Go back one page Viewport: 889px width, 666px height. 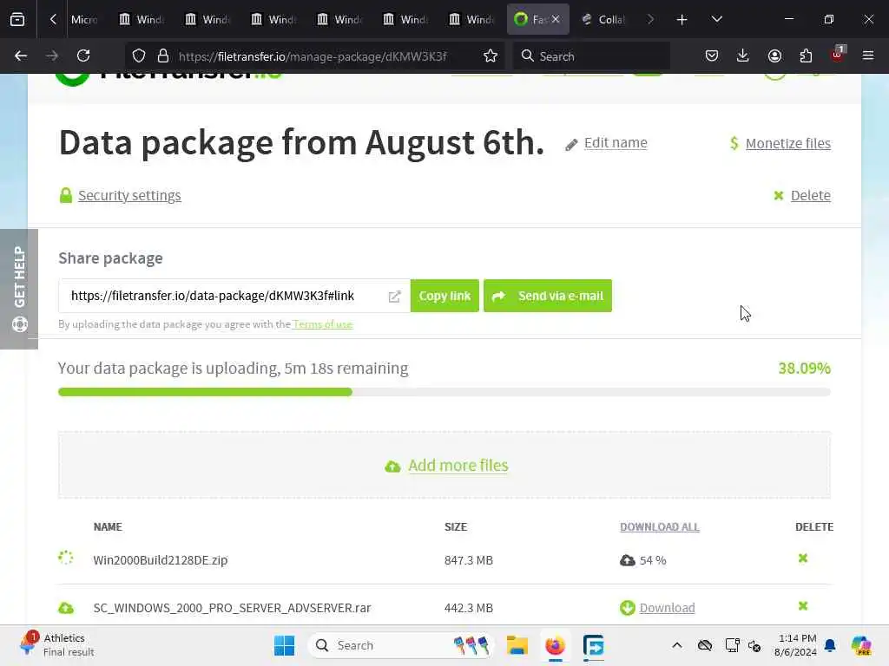point(21,55)
